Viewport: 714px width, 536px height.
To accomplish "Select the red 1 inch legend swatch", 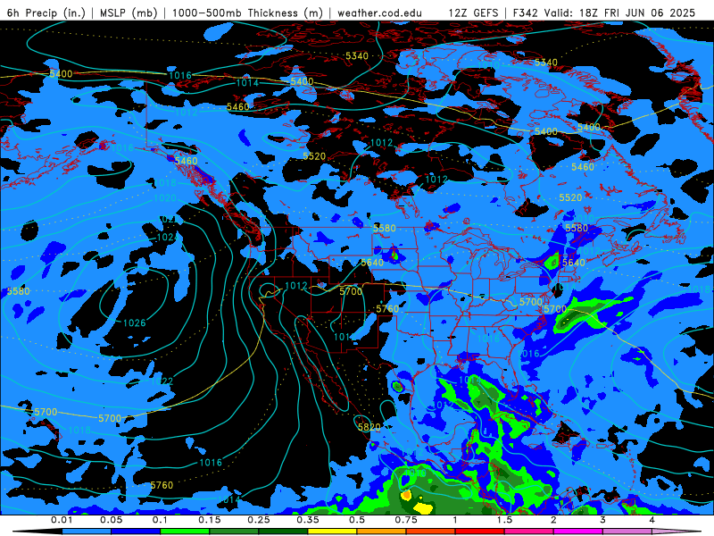I will [x=479, y=532].
